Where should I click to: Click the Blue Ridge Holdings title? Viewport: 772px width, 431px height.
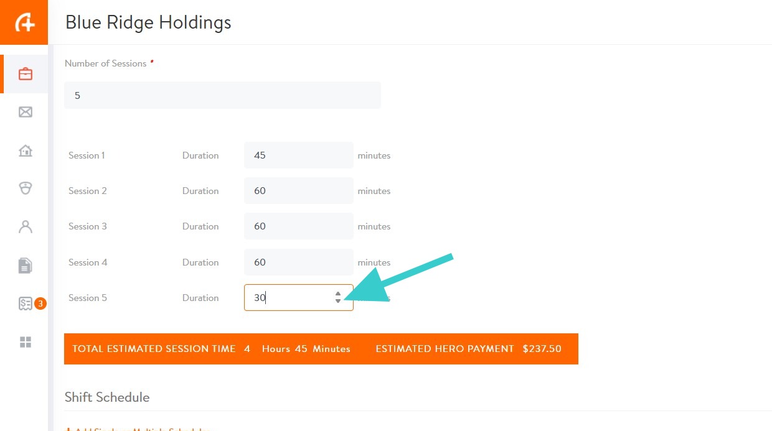click(x=148, y=23)
